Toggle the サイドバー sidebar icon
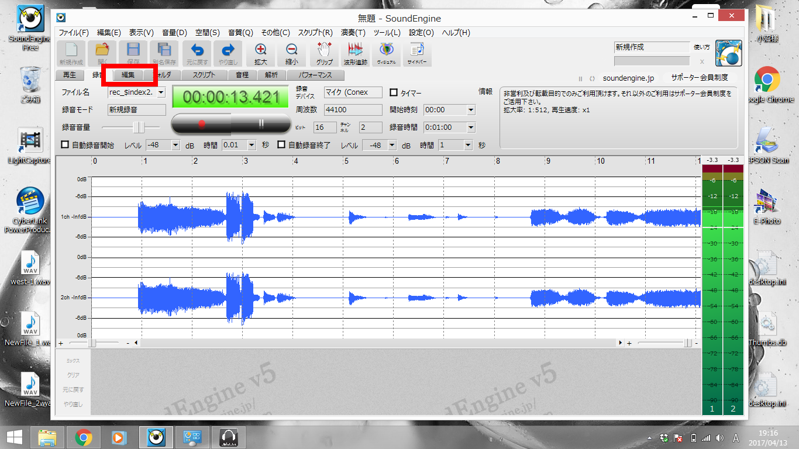Screen dimensions: 799x449 pyautogui.click(x=416, y=53)
